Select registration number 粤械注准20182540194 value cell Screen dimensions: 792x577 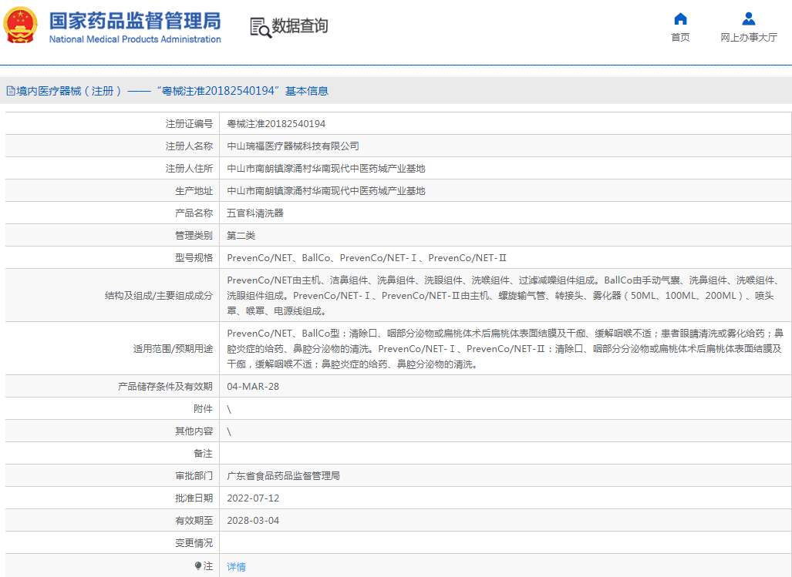point(276,124)
